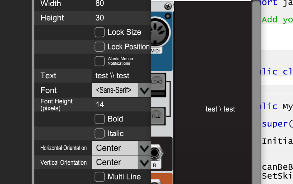Click the Font Height value field

point(122,105)
